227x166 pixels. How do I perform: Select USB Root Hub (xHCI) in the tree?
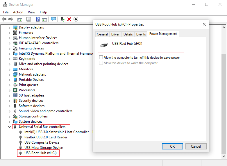pos(40,153)
